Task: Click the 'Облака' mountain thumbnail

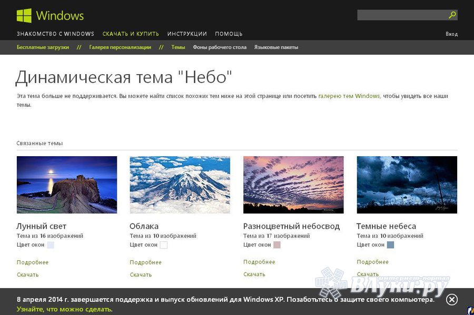Action: [180, 185]
